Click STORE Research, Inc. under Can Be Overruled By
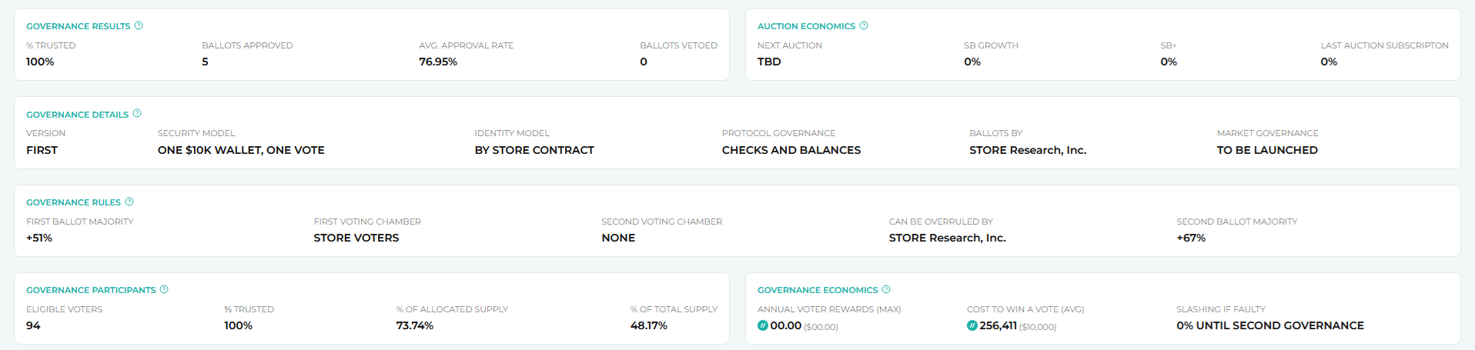The width and height of the screenshot is (1475, 350). point(948,238)
